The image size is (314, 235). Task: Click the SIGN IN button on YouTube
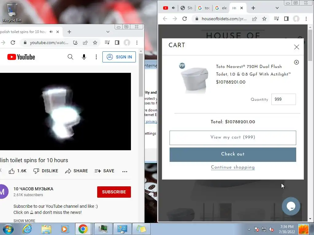(x=119, y=57)
